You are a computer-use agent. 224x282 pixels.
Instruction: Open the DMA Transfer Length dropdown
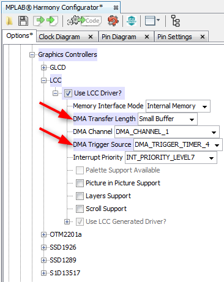point(168,119)
